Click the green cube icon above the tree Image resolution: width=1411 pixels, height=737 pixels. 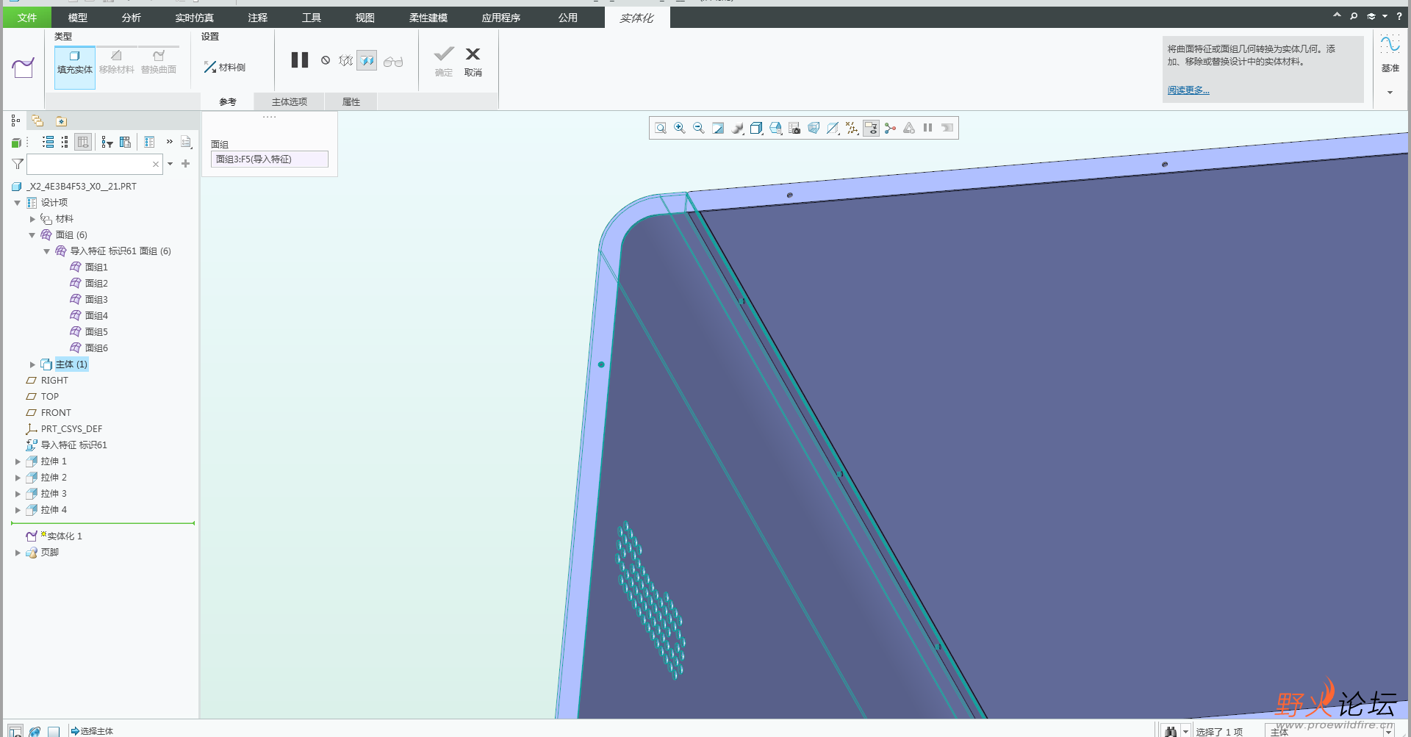coord(16,143)
